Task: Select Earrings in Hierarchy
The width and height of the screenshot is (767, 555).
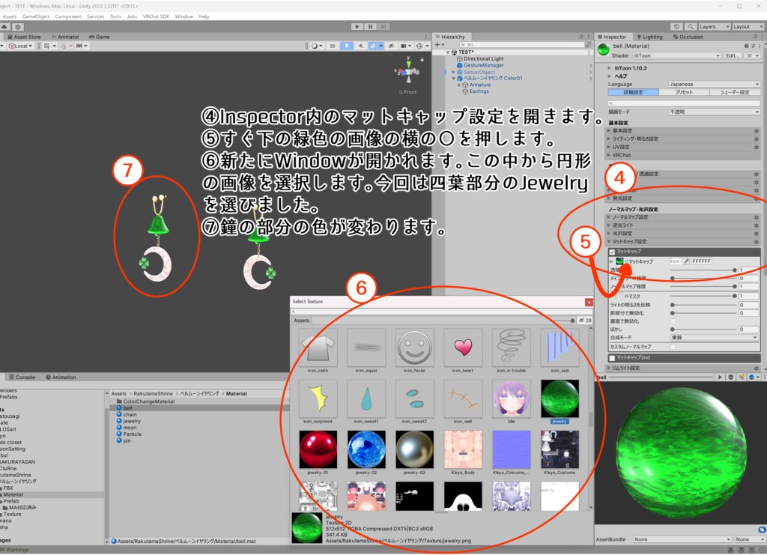Action: tap(479, 91)
